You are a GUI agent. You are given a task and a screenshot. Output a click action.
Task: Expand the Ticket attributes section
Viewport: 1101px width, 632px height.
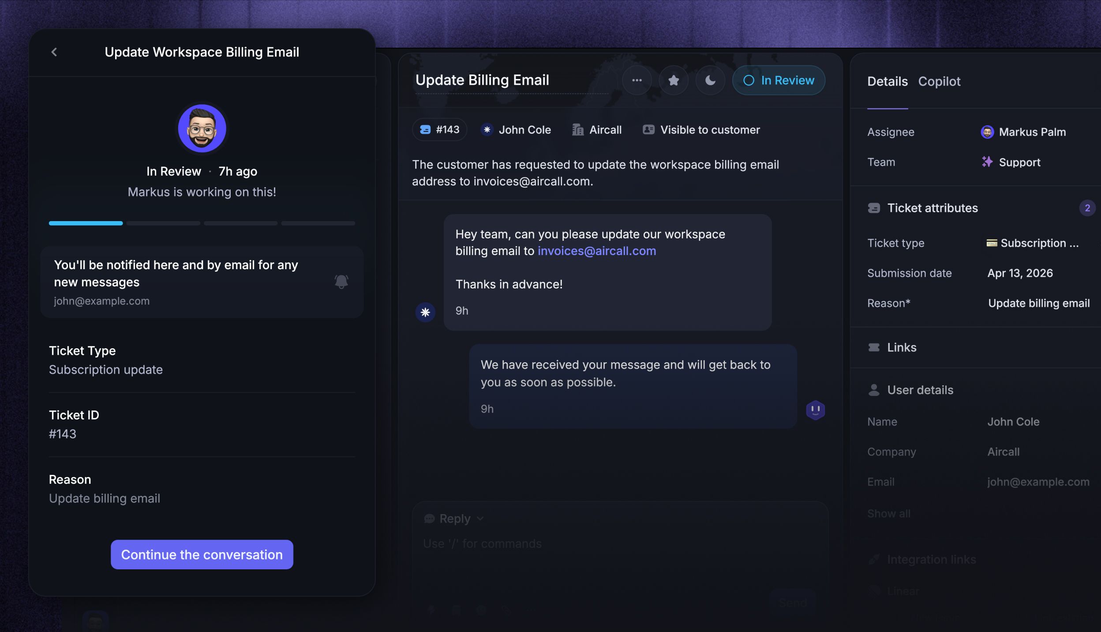[932, 208]
